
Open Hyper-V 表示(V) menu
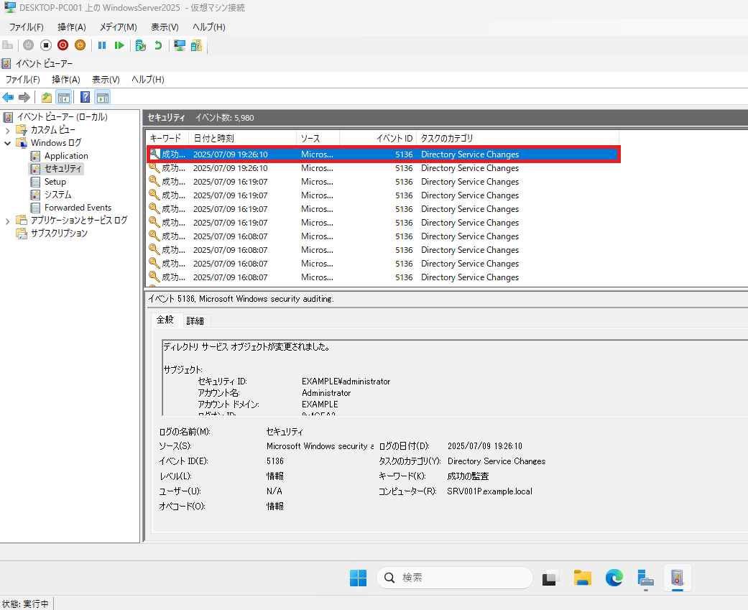pyautogui.click(x=165, y=27)
